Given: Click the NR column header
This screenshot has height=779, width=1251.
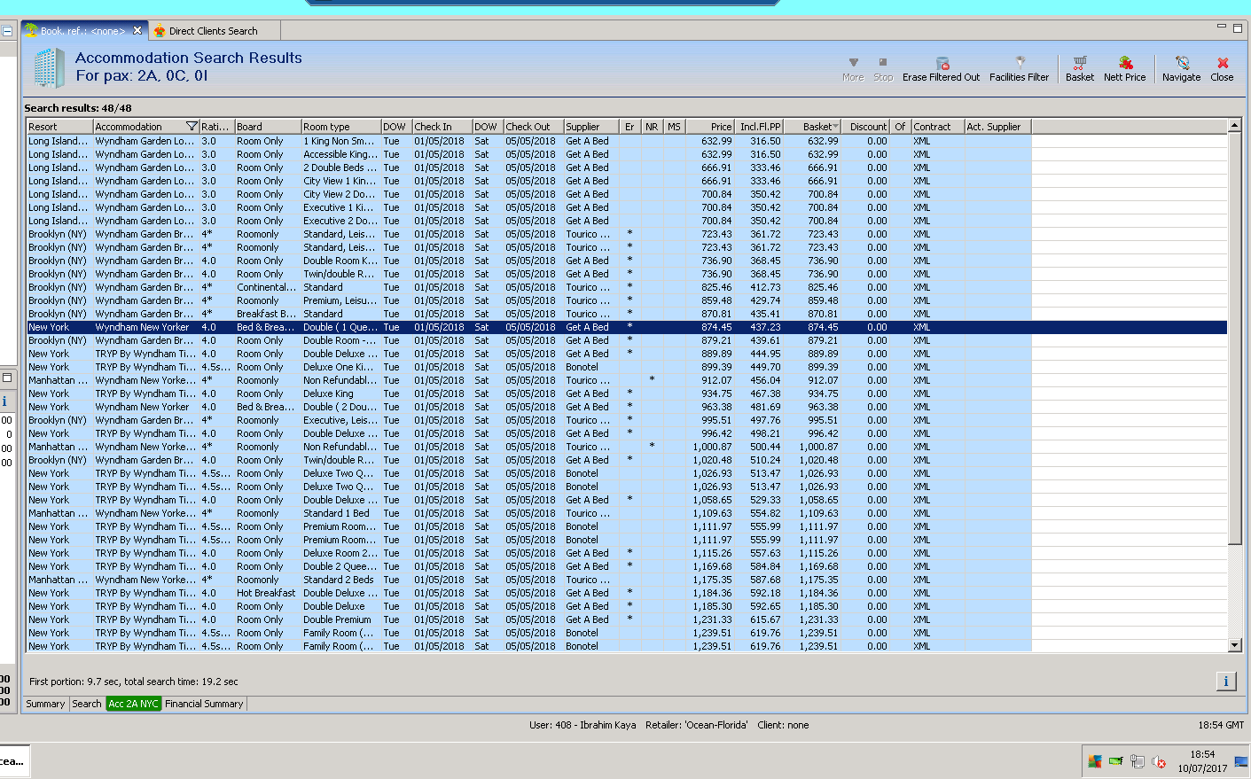Looking at the screenshot, I should coord(652,127).
